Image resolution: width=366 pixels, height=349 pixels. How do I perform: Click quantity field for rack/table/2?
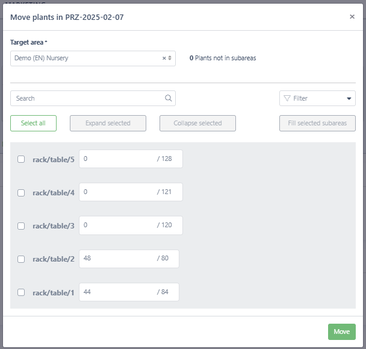point(129,259)
